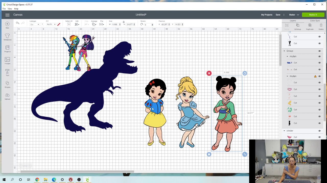Click the lock handle on Mulan selection
This screenshot has height=183, width=327.
click(x=209, y=154)
